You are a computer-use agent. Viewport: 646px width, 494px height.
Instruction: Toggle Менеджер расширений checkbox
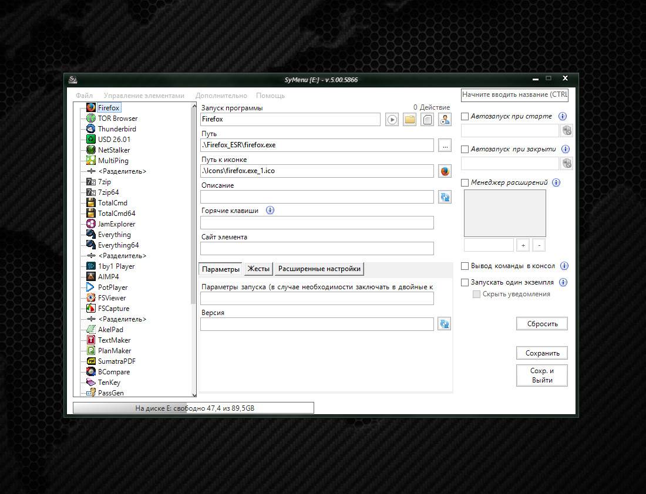pyautogui.click(x=465, y=182)
